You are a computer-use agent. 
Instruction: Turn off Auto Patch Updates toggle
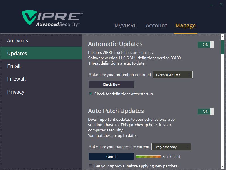click(206, 111)
